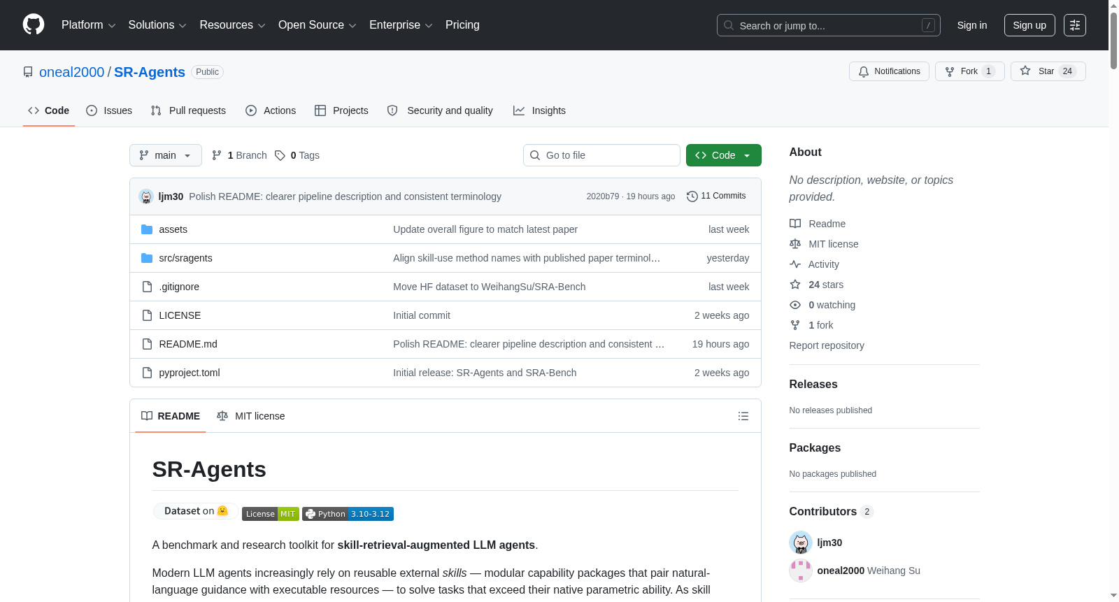Open the GitHub homepage logo
The image size is (1119, 602).
[x=34, y=24]
